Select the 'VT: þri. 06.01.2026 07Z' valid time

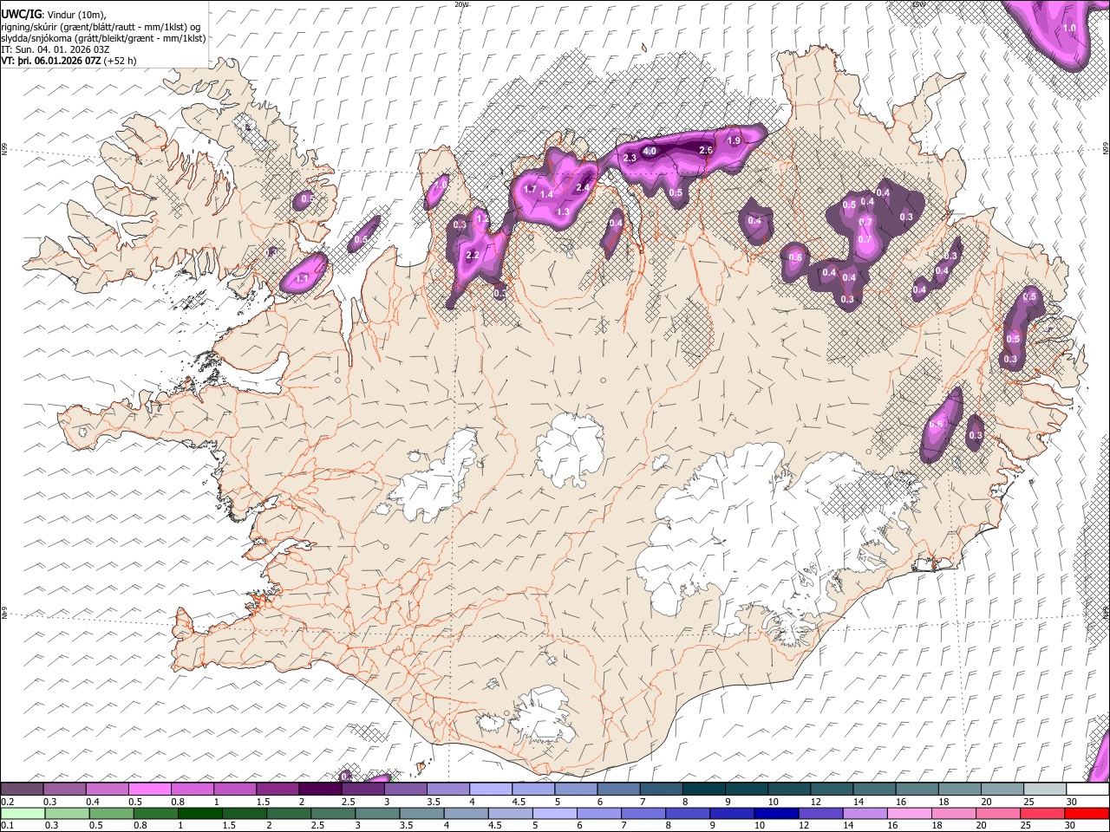50,61
